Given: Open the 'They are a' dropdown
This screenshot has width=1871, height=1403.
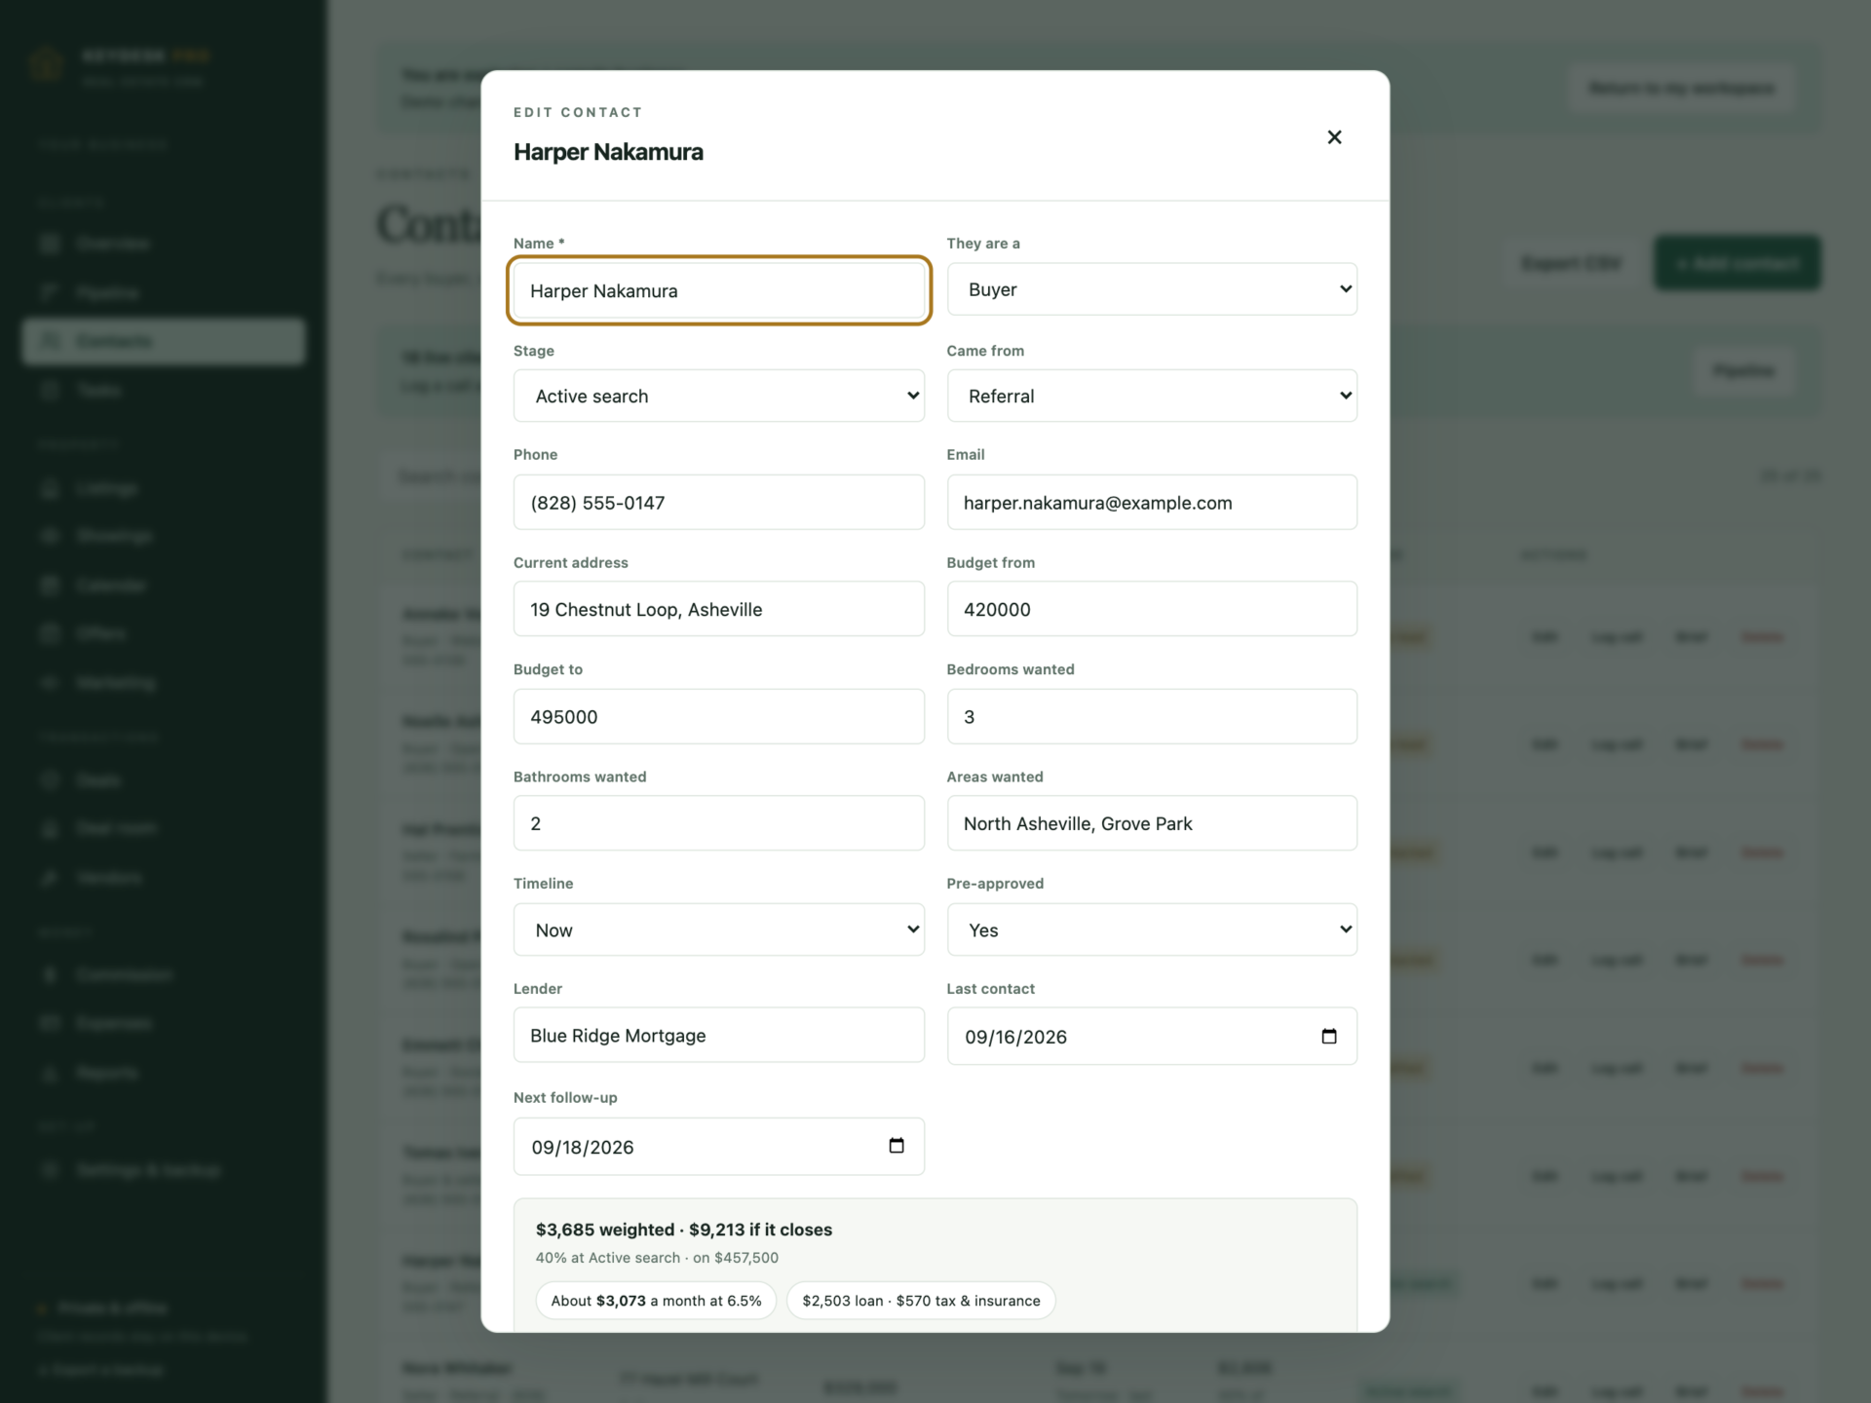Looking at the screenshot, I should [x=1152, y=289].
